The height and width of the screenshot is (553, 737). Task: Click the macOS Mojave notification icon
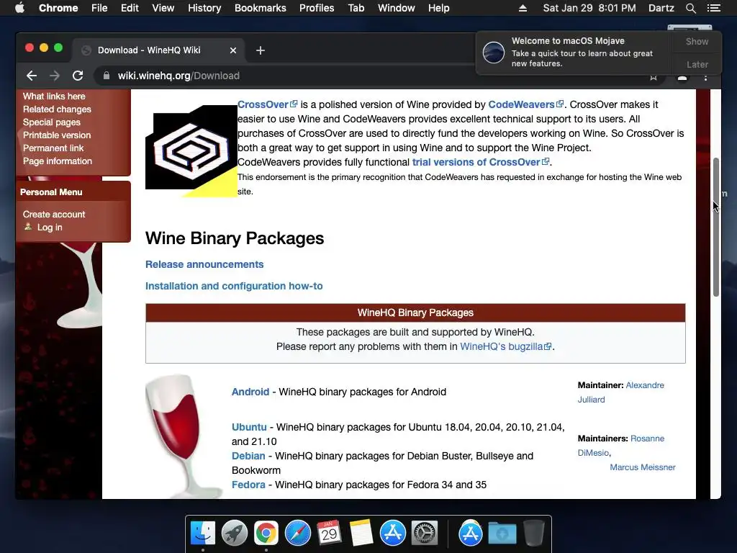click(x=494, y=52)
